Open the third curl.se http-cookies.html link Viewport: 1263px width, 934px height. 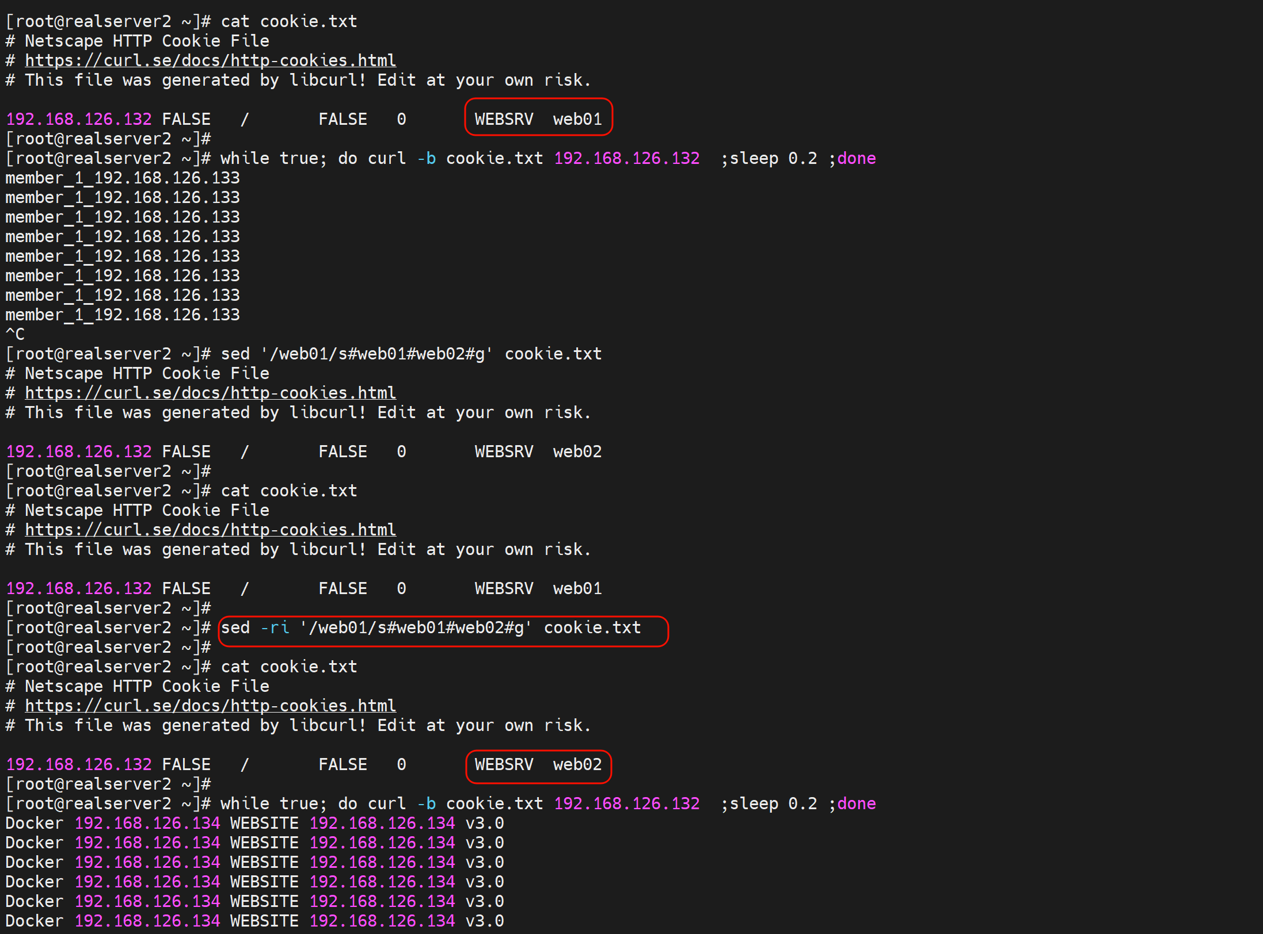(x=210, y=530)
